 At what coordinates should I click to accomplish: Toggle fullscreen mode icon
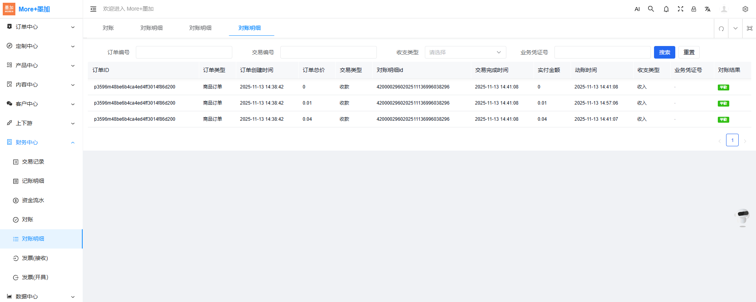pos(680,9)
